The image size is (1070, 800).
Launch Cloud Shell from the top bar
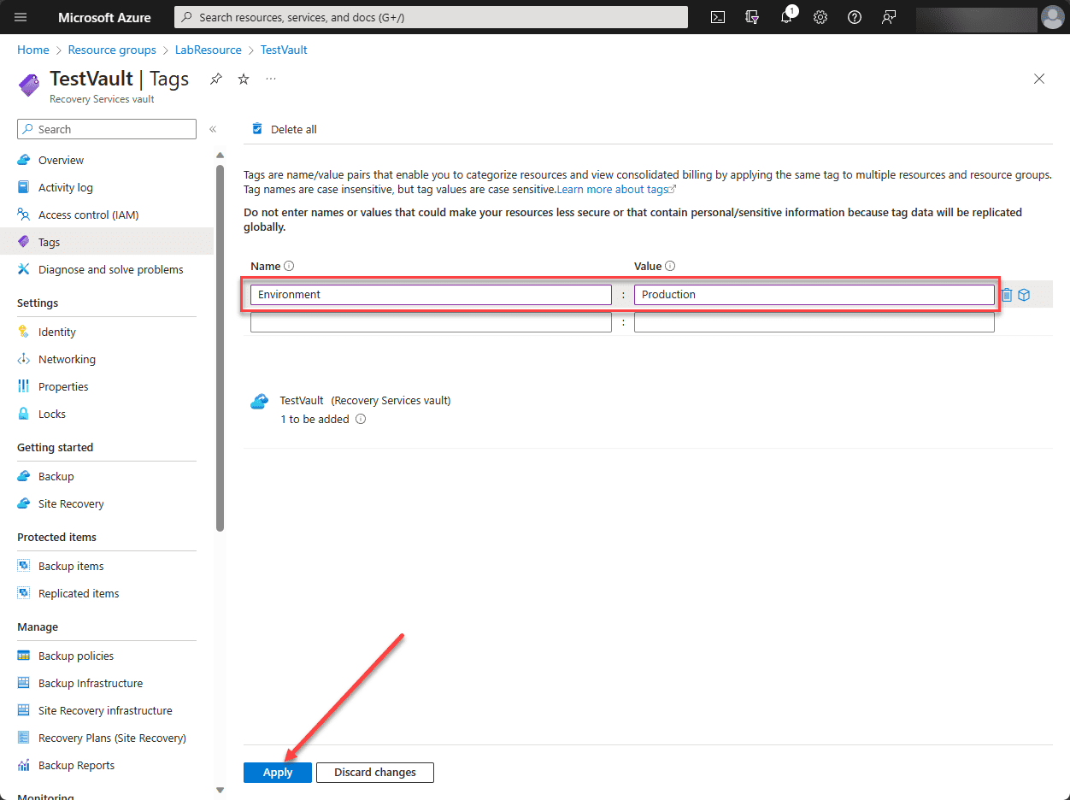click(719, 17)
